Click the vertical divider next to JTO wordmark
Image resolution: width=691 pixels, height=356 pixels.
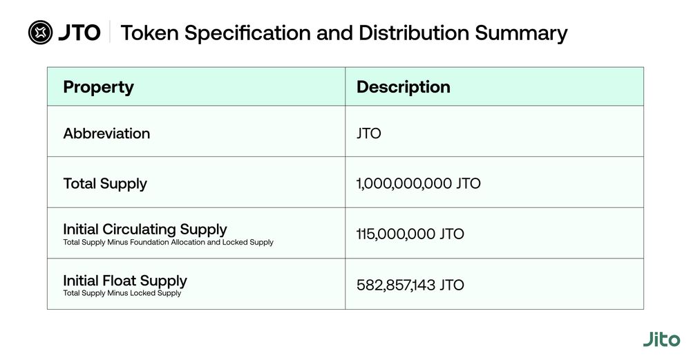[110, 32]
